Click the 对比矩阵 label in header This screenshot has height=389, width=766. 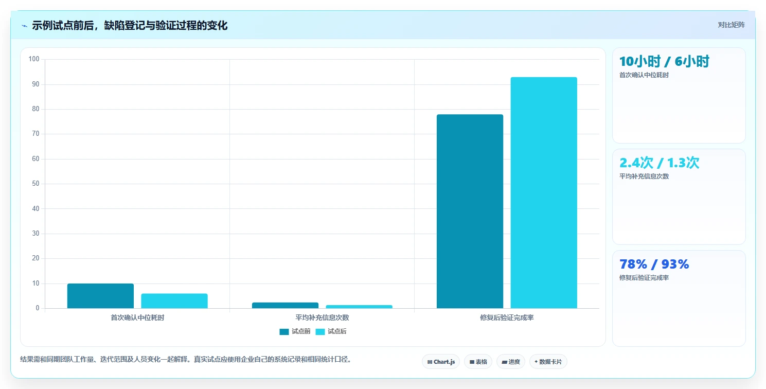[731, 25]
